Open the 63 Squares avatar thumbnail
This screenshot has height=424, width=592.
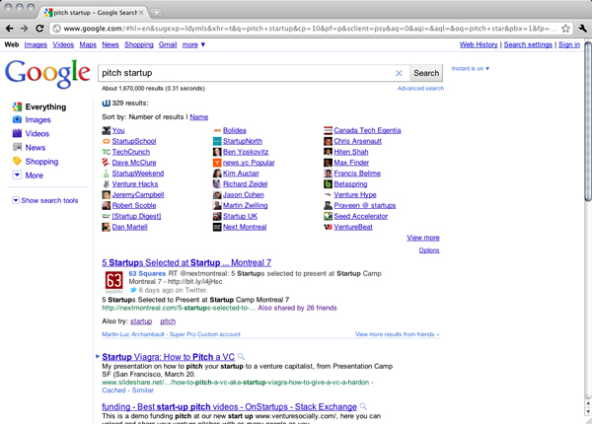point(113,281)
